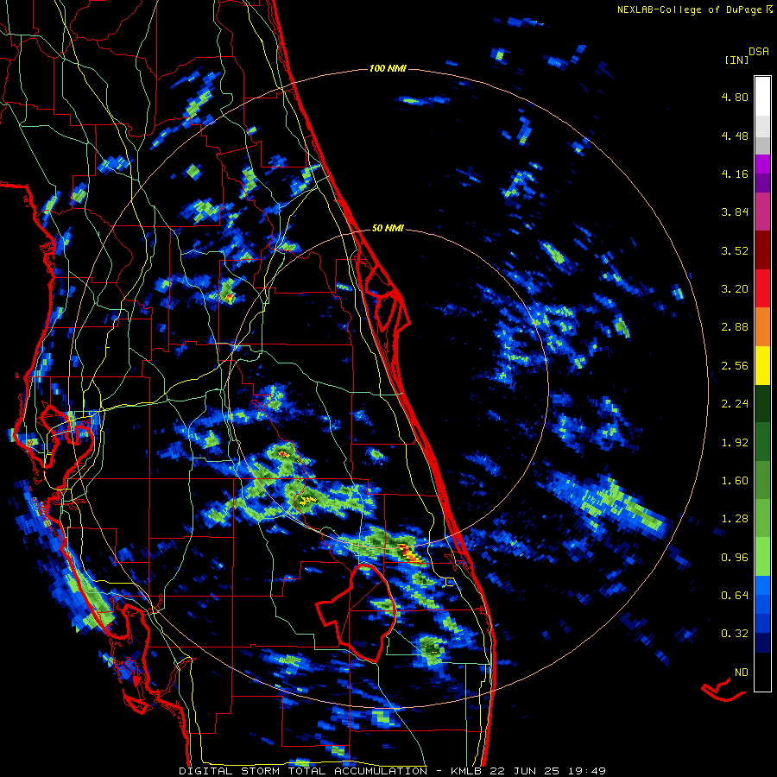Pick the black ND swatch at legend bottom
This screenshot has width=777, height=777.
762,672
